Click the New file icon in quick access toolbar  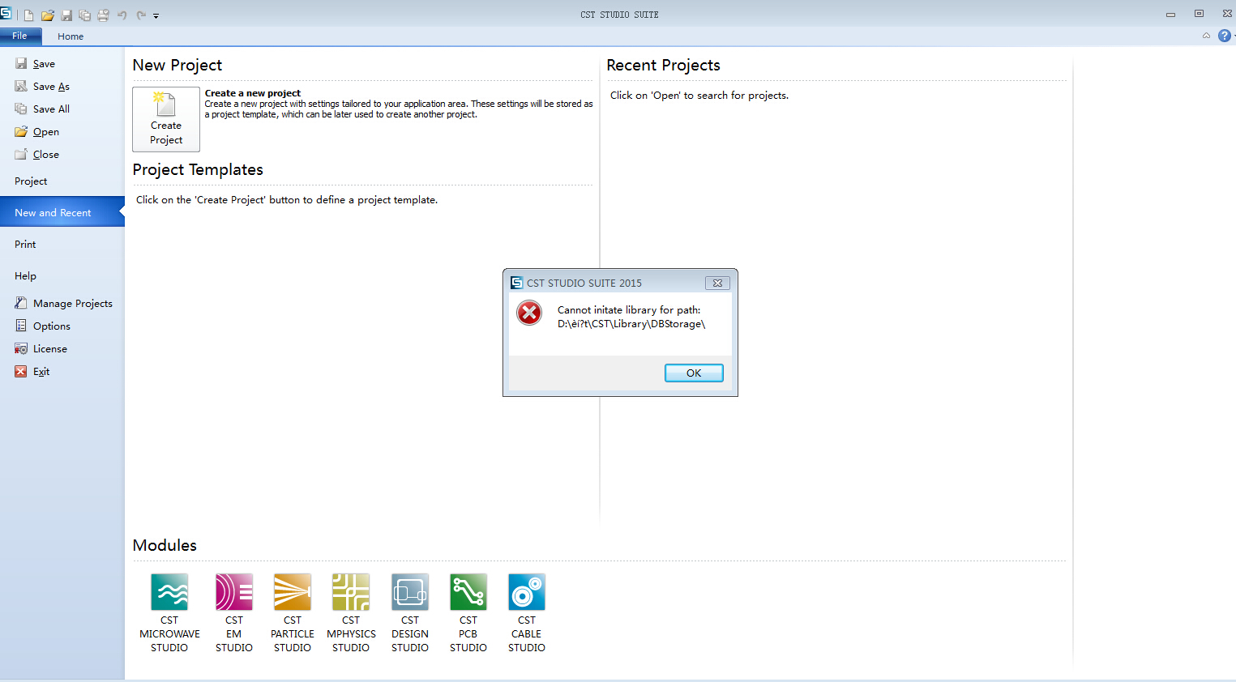coord(29,15)
